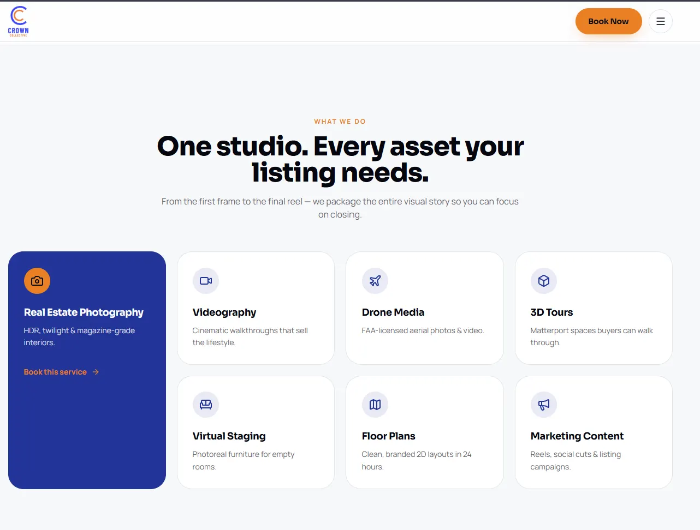
Task: Select the Real Estate Photography heading
Action: (x=84, y=312)
